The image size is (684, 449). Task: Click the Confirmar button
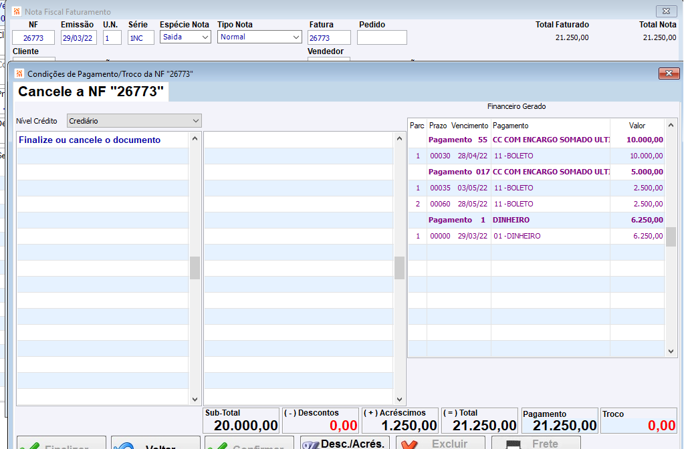(x=249, y=442)
